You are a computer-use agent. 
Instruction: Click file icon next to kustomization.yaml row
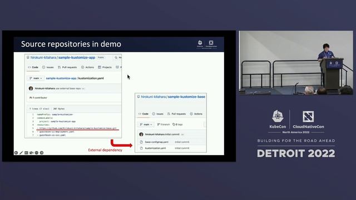[x=141, y=148]
